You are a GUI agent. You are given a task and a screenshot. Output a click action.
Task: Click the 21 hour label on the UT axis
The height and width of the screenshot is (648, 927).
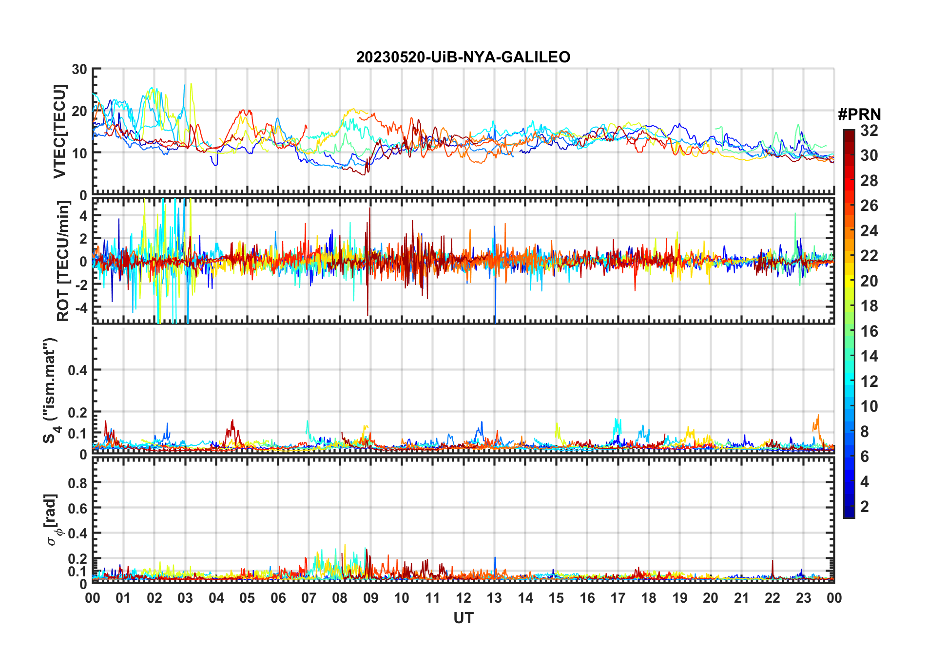[x=741, y=598]
